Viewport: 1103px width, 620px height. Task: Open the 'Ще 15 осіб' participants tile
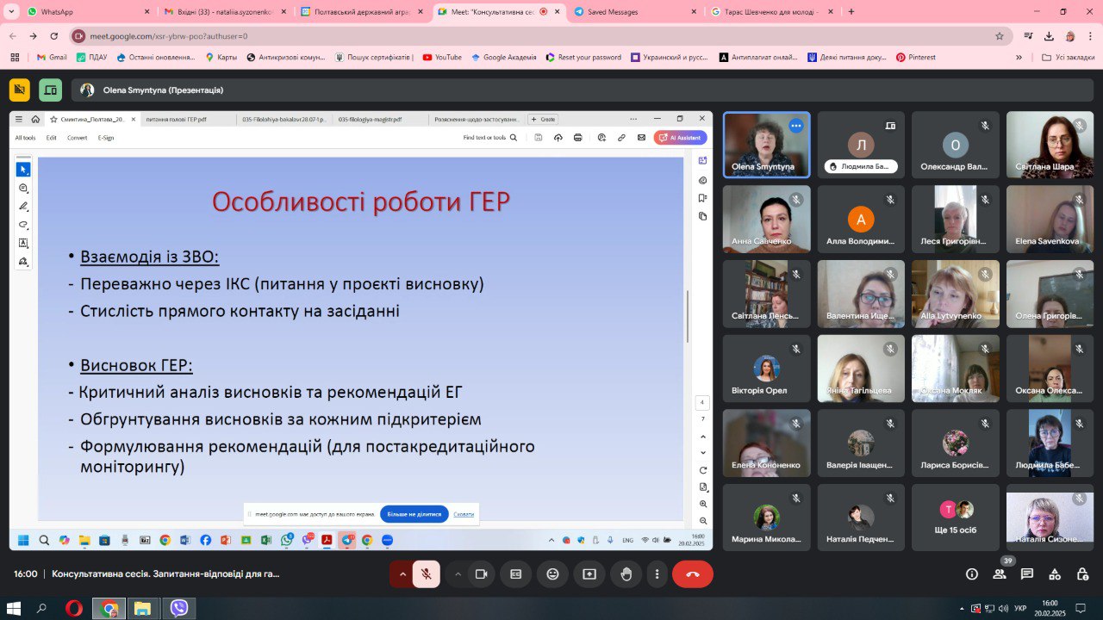pyautogui.click(x=956, y=517)
